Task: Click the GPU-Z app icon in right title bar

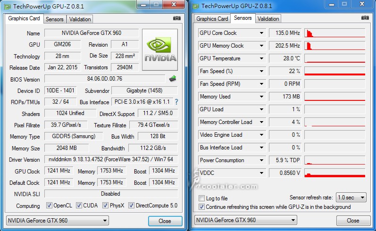Action: click(x=196, y=6)
